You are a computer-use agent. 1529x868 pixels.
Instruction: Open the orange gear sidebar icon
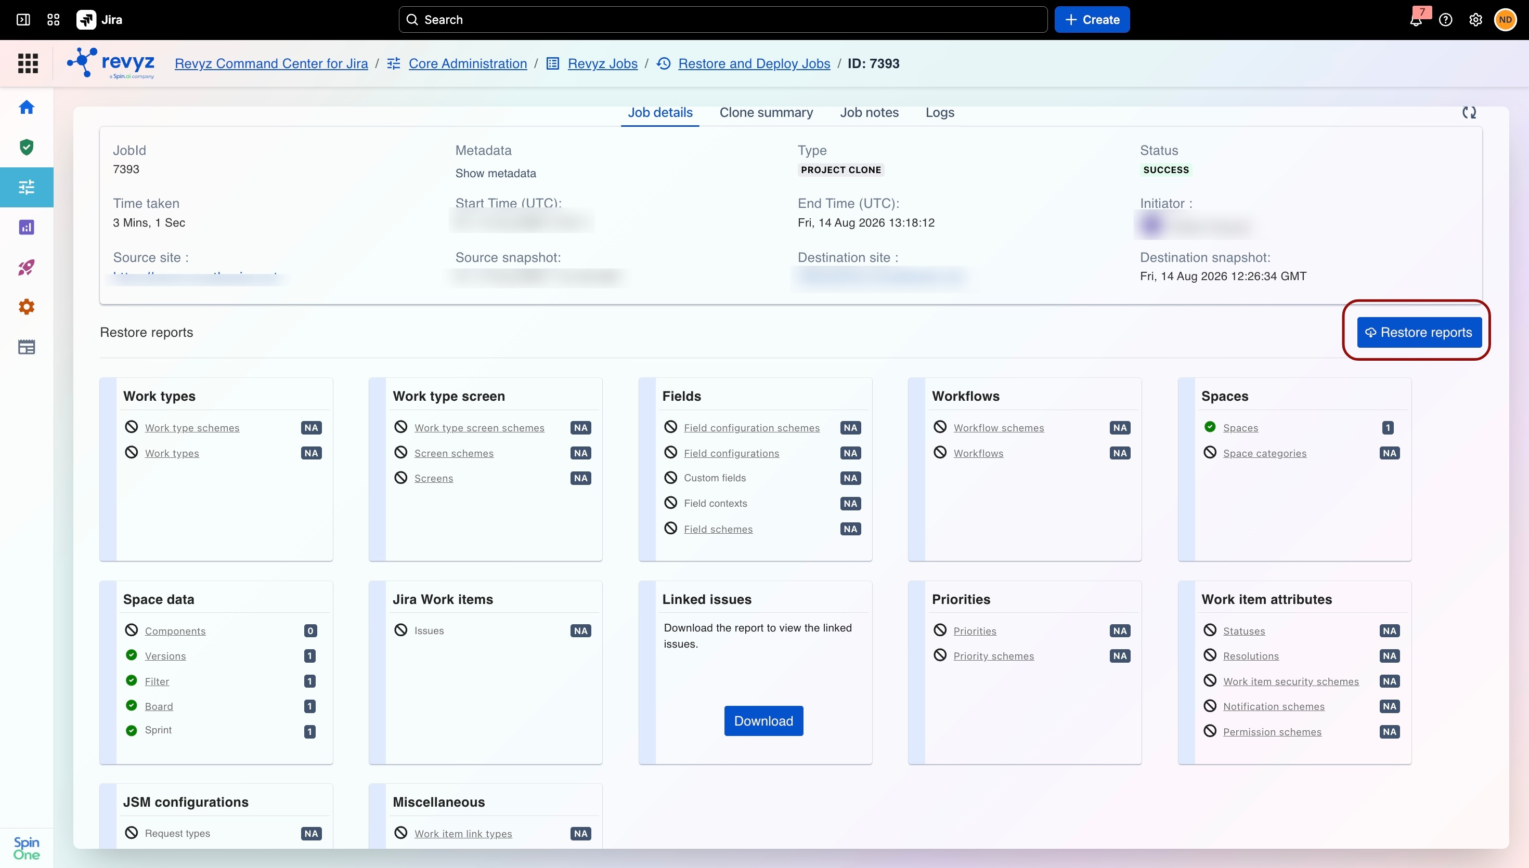point(26,307)
